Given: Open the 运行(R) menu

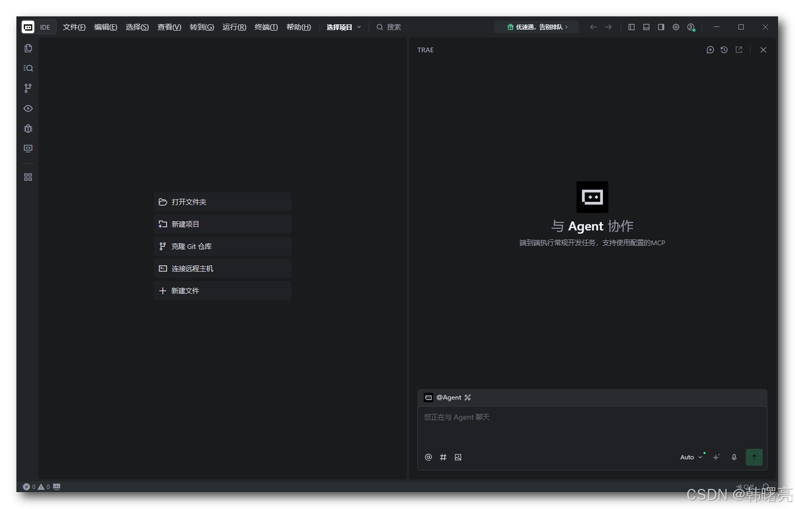Looking at the screenshot, I should click(x=234, y=27).
